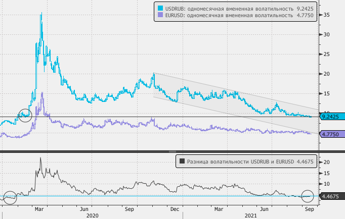Screen dimensions: 345x219
Task: Click the Dec label on the time axis
Action: [175, 208]
